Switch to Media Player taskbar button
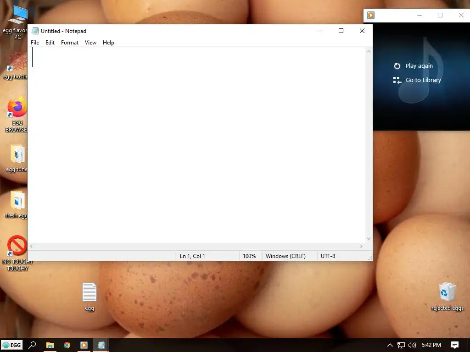 (x=84, y=345)
